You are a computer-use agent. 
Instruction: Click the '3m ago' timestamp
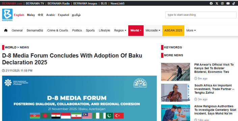(x=203, y=99)
